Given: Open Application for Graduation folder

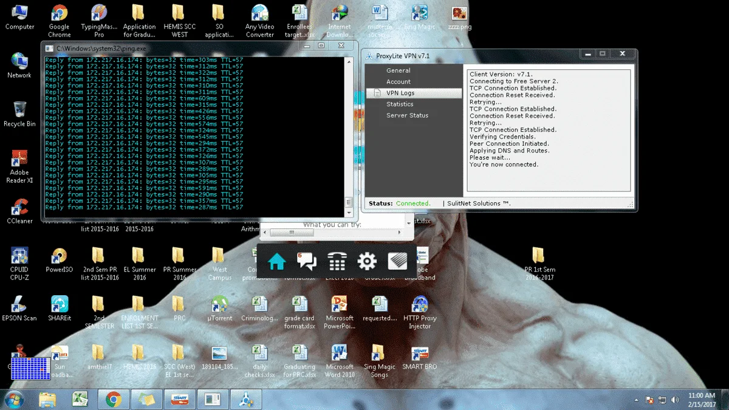Looking at the screenshot, I should (x=139, y=21).
